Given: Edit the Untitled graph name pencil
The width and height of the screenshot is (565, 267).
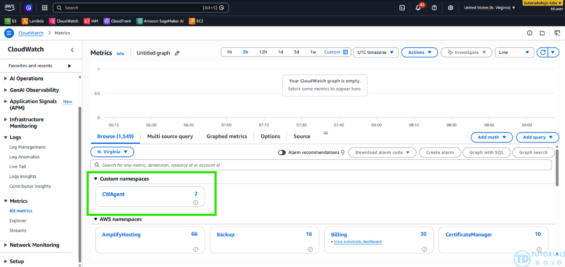Looking at the screenshot, I should [177, 53].
